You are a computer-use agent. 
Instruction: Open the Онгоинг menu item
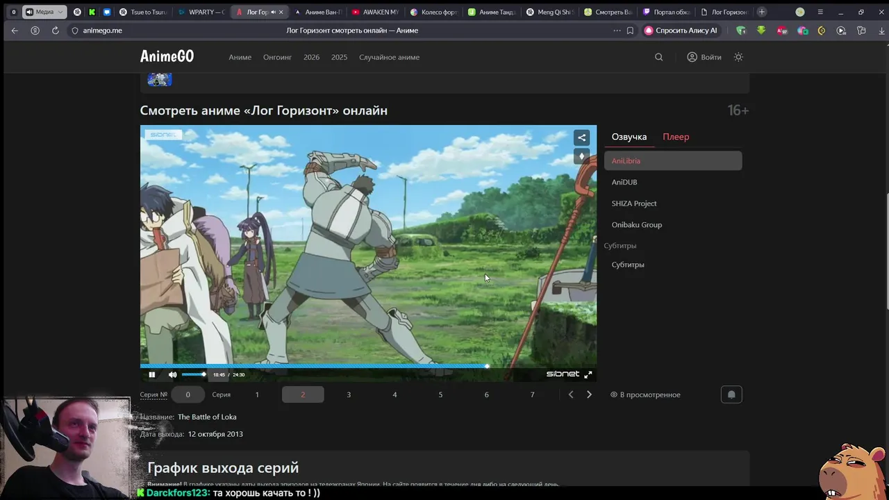pos(277,57)
